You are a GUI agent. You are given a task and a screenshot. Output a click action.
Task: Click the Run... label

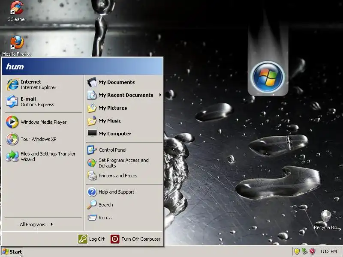pos(105,218)
